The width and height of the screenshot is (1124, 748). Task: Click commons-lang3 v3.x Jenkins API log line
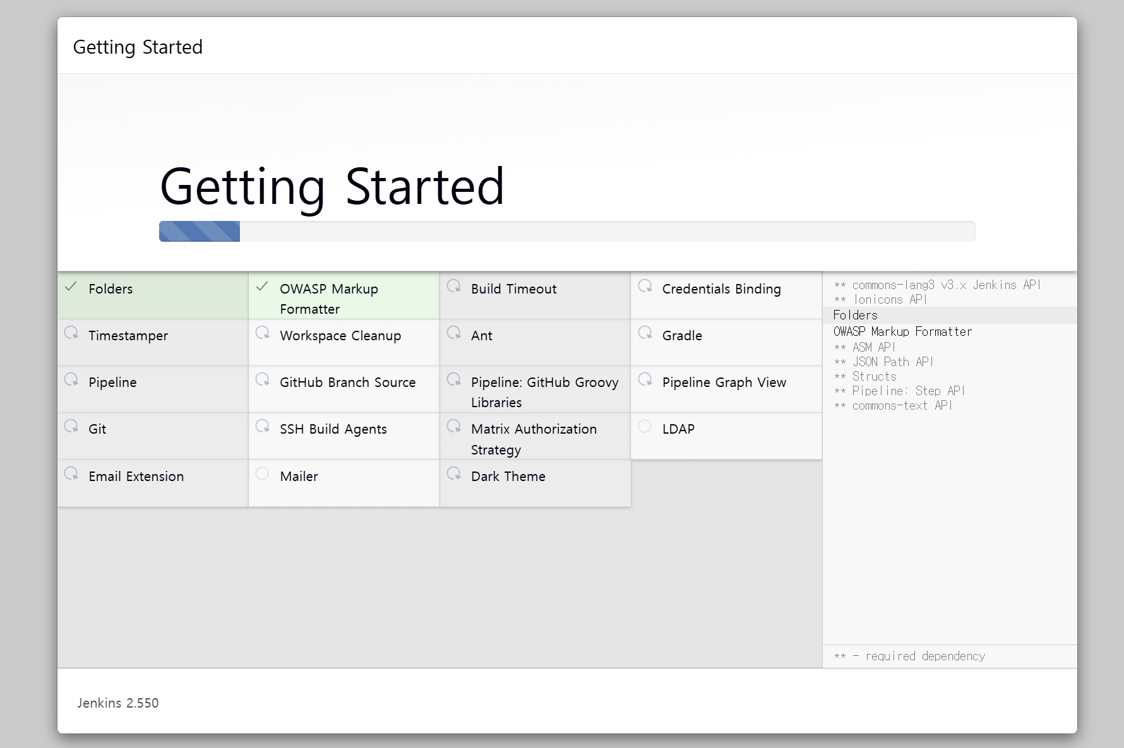[x=937, y=285]
